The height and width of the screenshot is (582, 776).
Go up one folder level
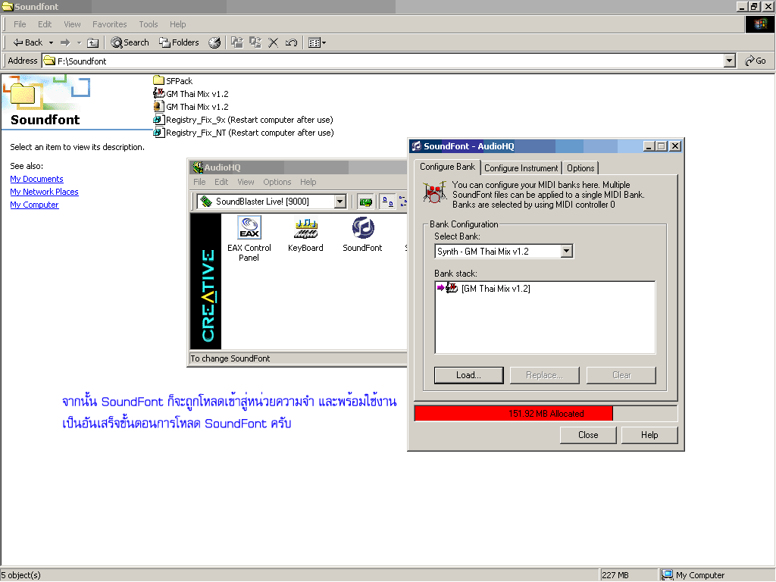pos(92,43)
